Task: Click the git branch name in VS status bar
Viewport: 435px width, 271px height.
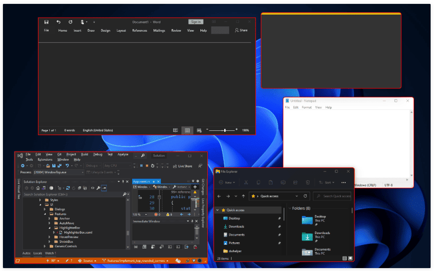Action: [136, 261]
